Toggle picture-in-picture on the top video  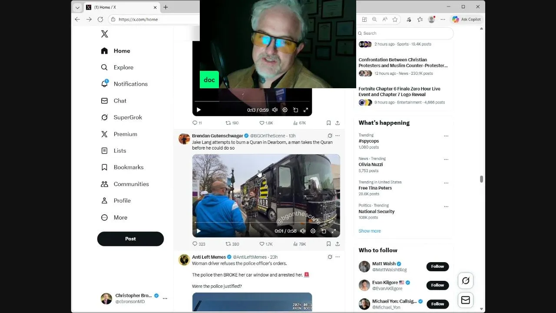(295, 110)
